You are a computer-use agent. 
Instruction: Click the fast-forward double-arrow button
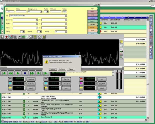tap(32, 73)
